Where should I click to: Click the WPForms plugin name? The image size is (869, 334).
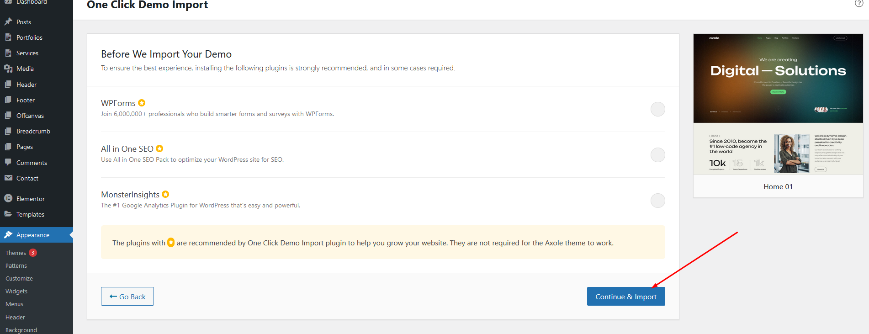click(118, 103)
